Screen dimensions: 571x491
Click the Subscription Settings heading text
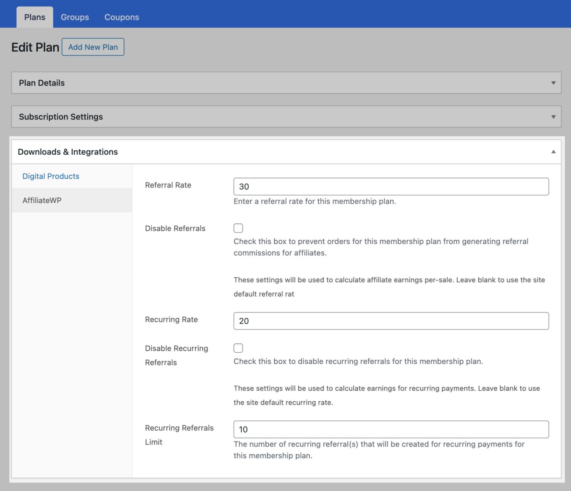point(61,117)
